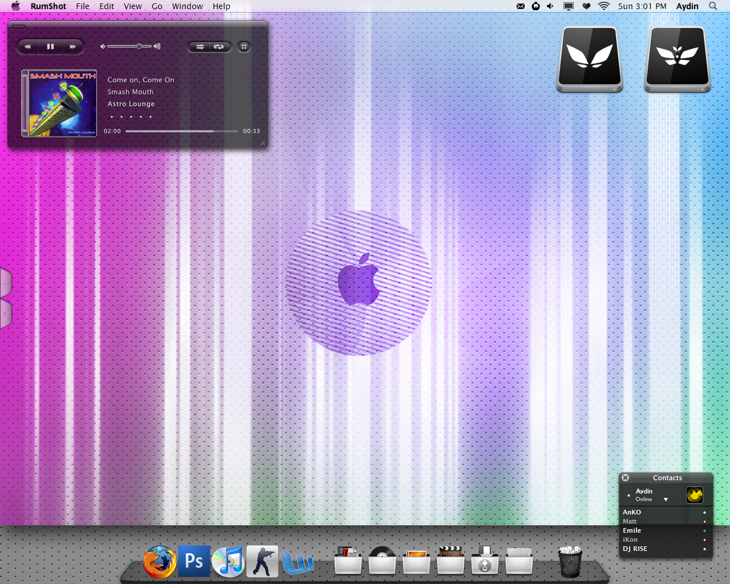The height and width of the screenshot is (584, 730).
Task: Open the RumShot application menu
Action: point(48,6)
